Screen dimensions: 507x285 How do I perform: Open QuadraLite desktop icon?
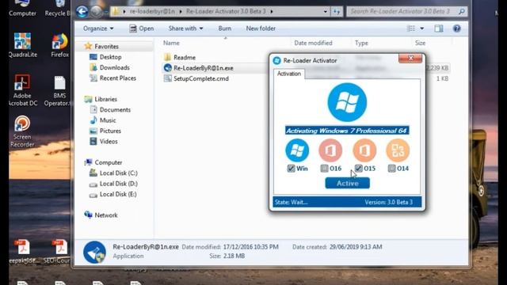[x=22, y=44]
